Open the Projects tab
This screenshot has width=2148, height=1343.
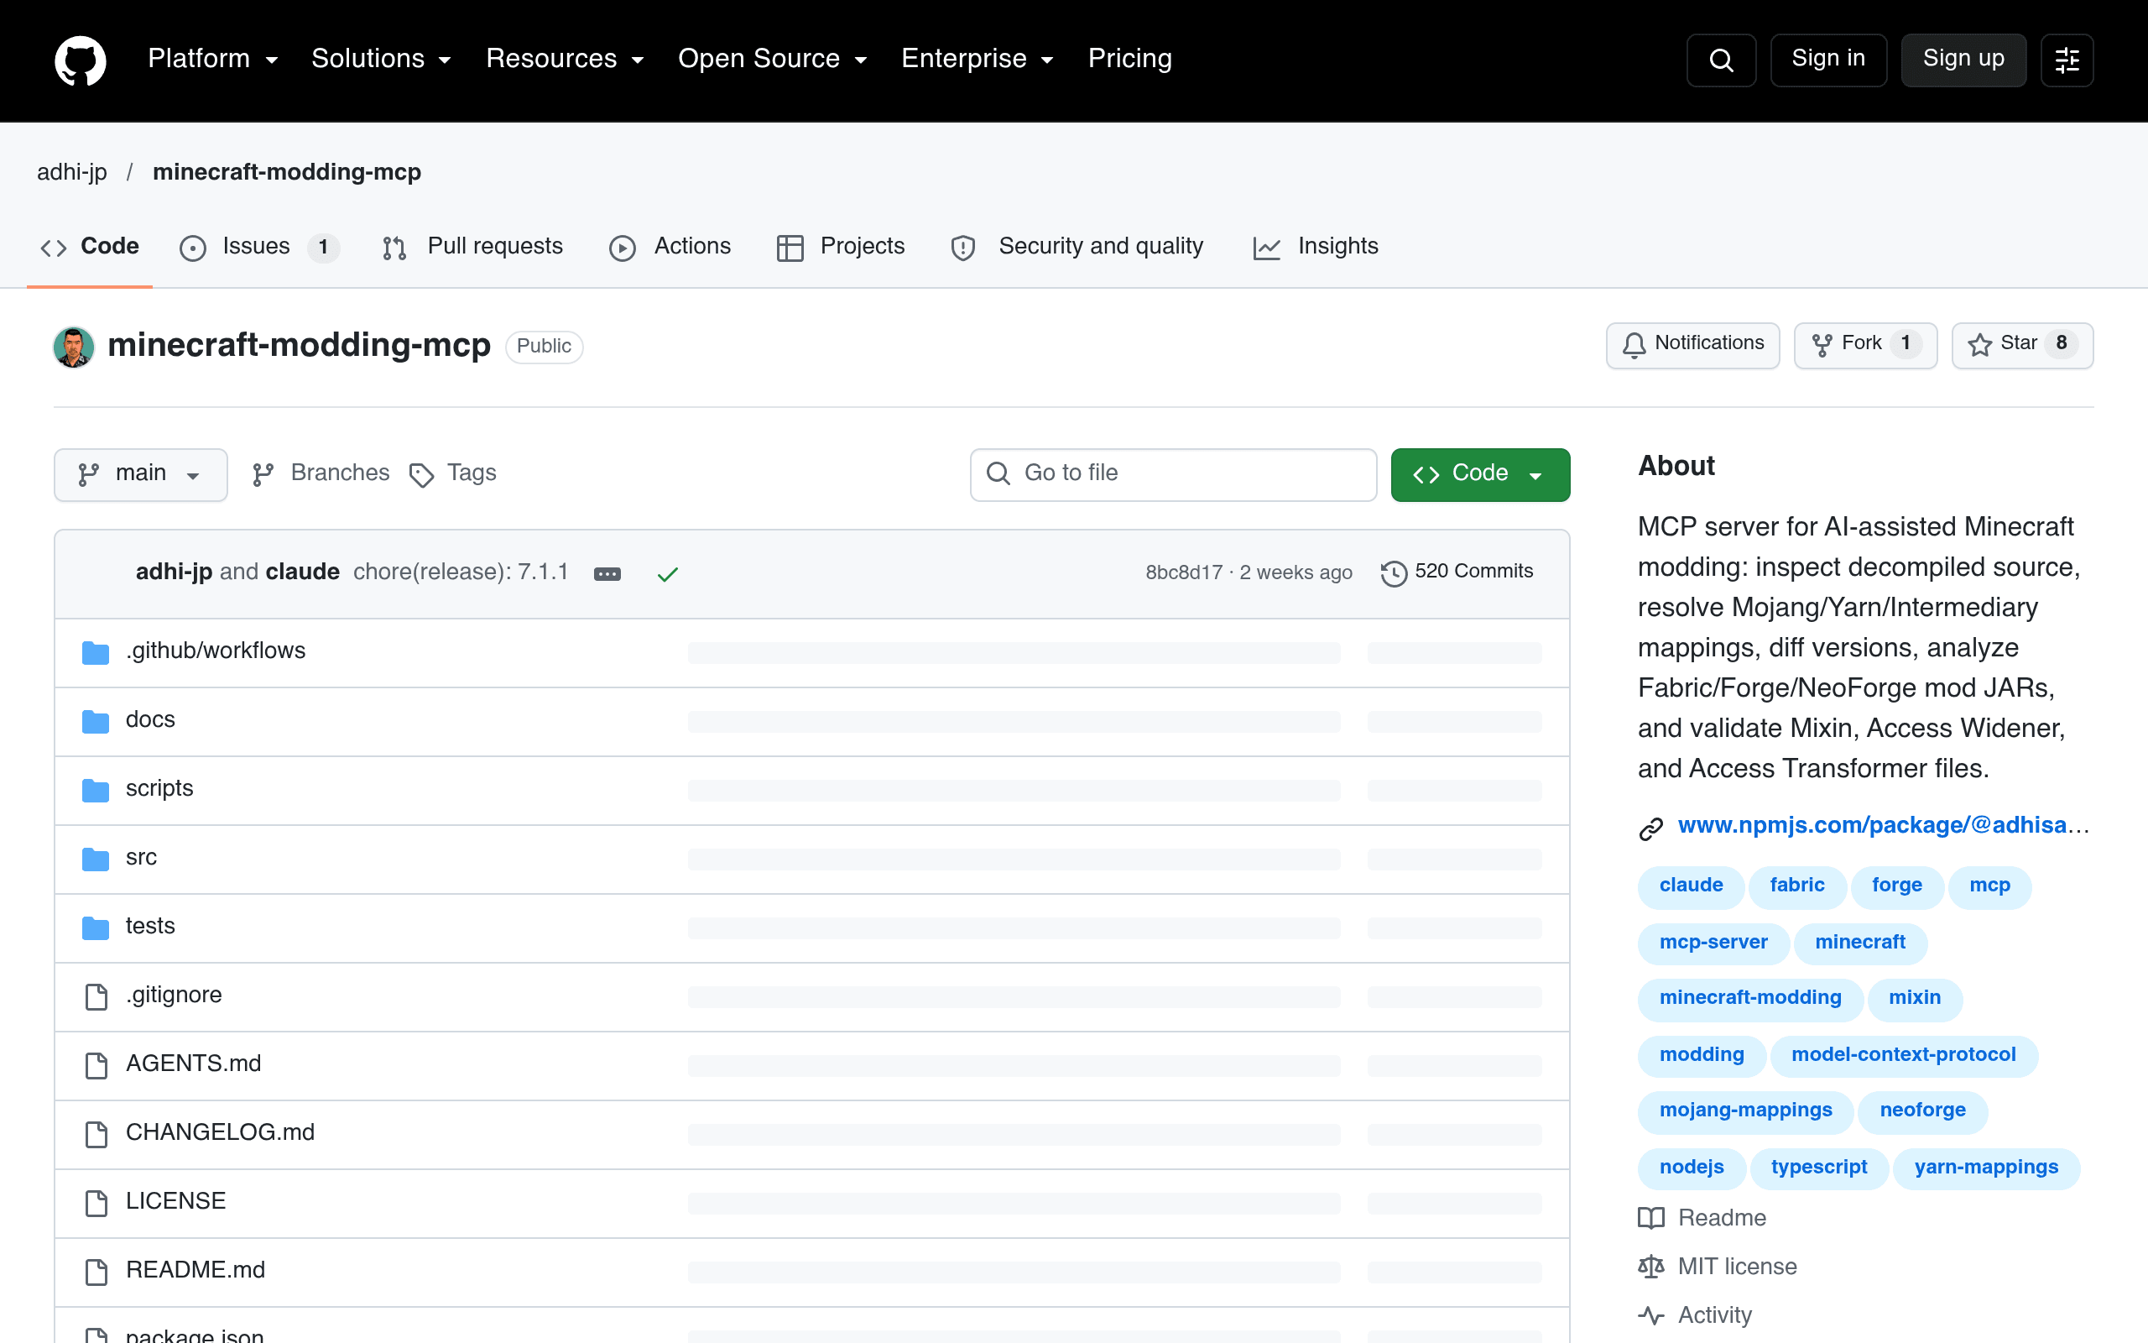coord(840,247)
